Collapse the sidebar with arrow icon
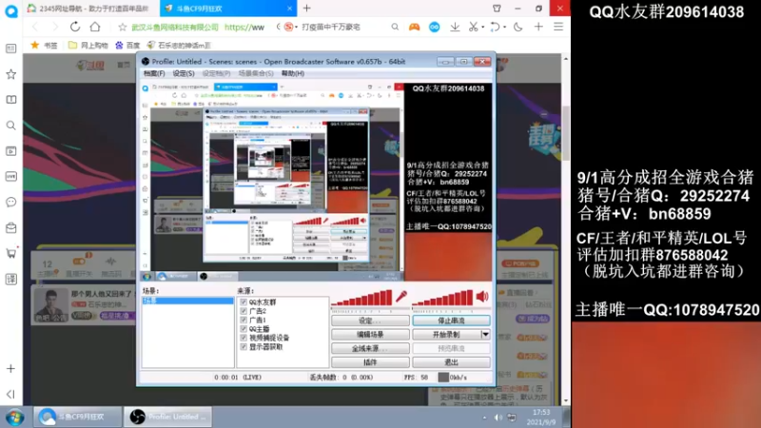This screenshot has height=428, width=761. [x=10, y=394]
